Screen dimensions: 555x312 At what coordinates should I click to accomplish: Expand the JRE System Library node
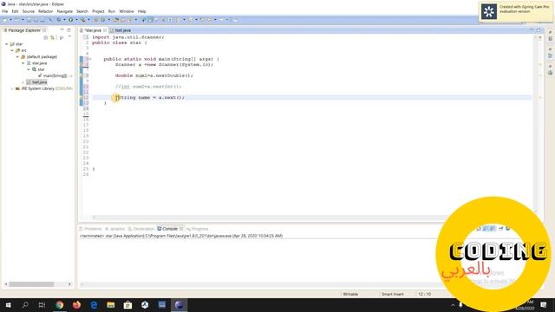click(x=12, y=88)
